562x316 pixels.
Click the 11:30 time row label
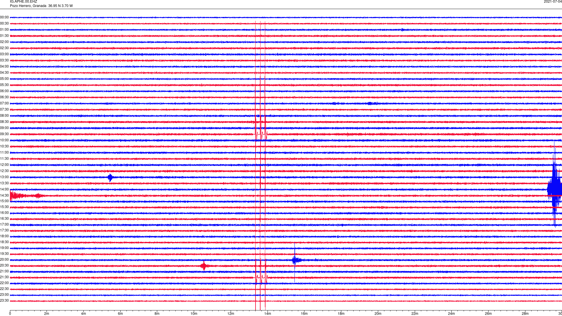coord(4,159)
